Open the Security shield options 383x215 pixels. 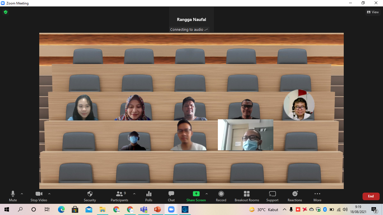[x=90, y=196]
